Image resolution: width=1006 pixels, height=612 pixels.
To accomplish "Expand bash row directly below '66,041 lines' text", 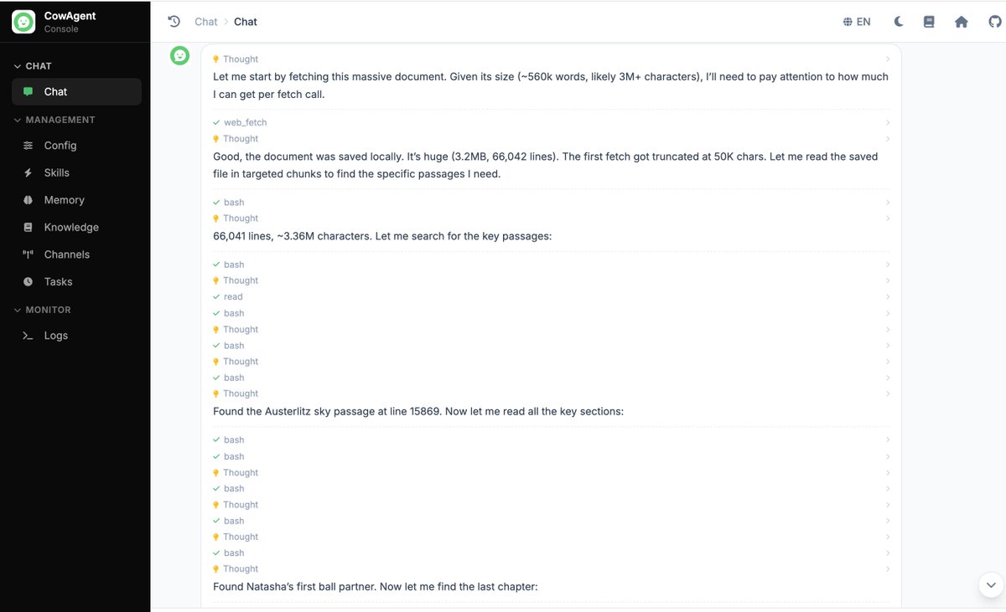I will [x=551, y=265].
